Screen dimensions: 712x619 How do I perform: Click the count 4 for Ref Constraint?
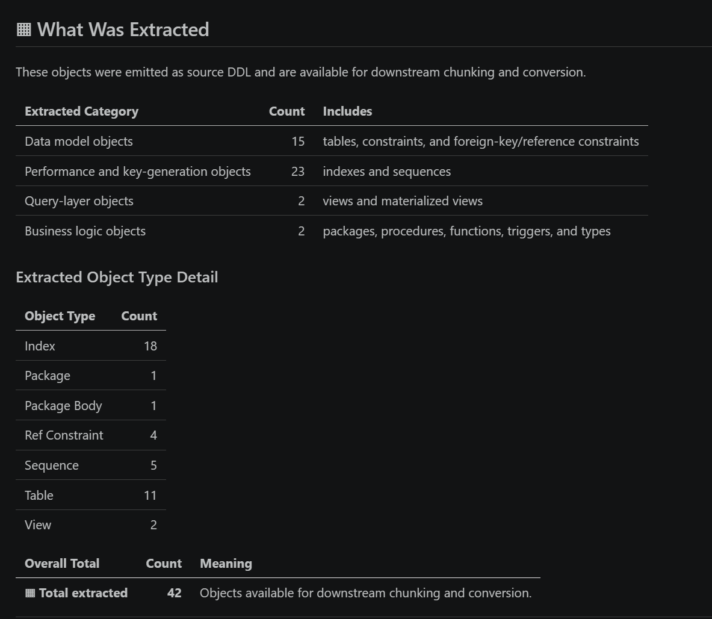coord(153,435)
